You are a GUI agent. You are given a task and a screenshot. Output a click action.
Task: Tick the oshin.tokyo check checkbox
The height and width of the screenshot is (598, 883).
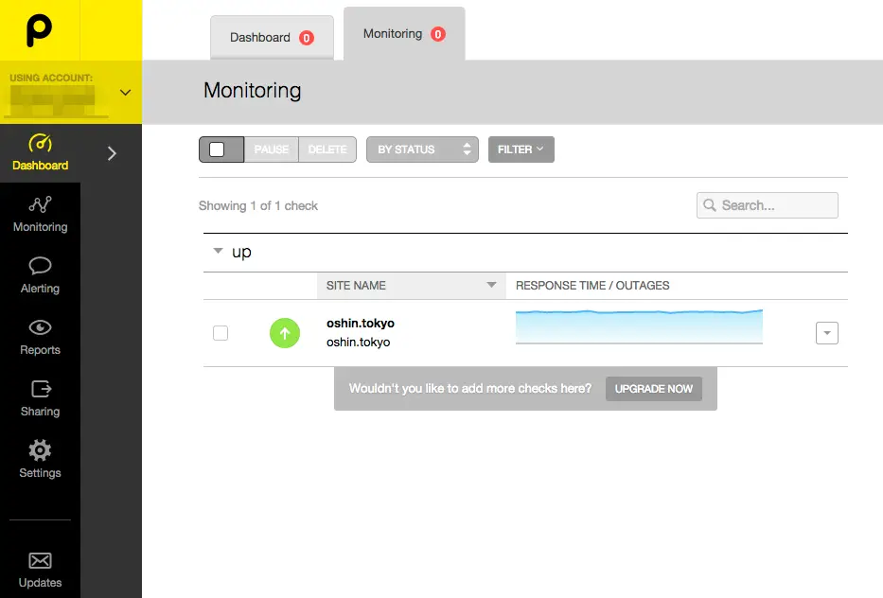(x=221, y=333)
